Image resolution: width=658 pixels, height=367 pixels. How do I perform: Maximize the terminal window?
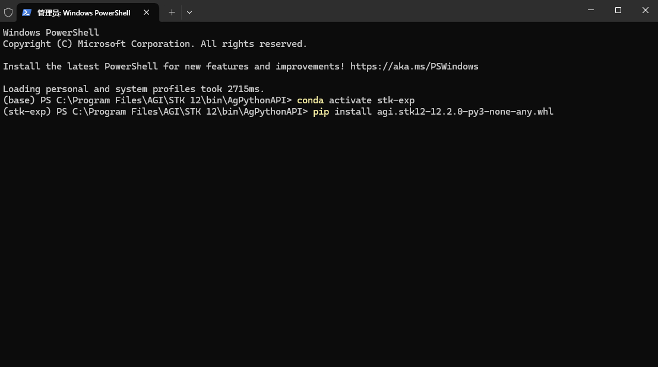tap(618, 10)
